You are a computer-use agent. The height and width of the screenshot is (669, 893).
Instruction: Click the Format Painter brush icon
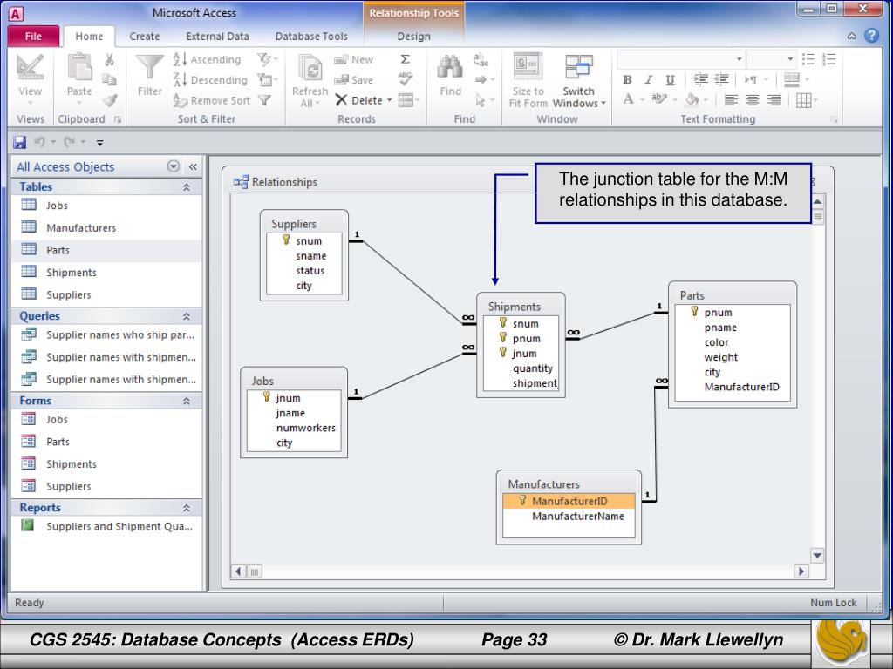[x=110, y=100]
